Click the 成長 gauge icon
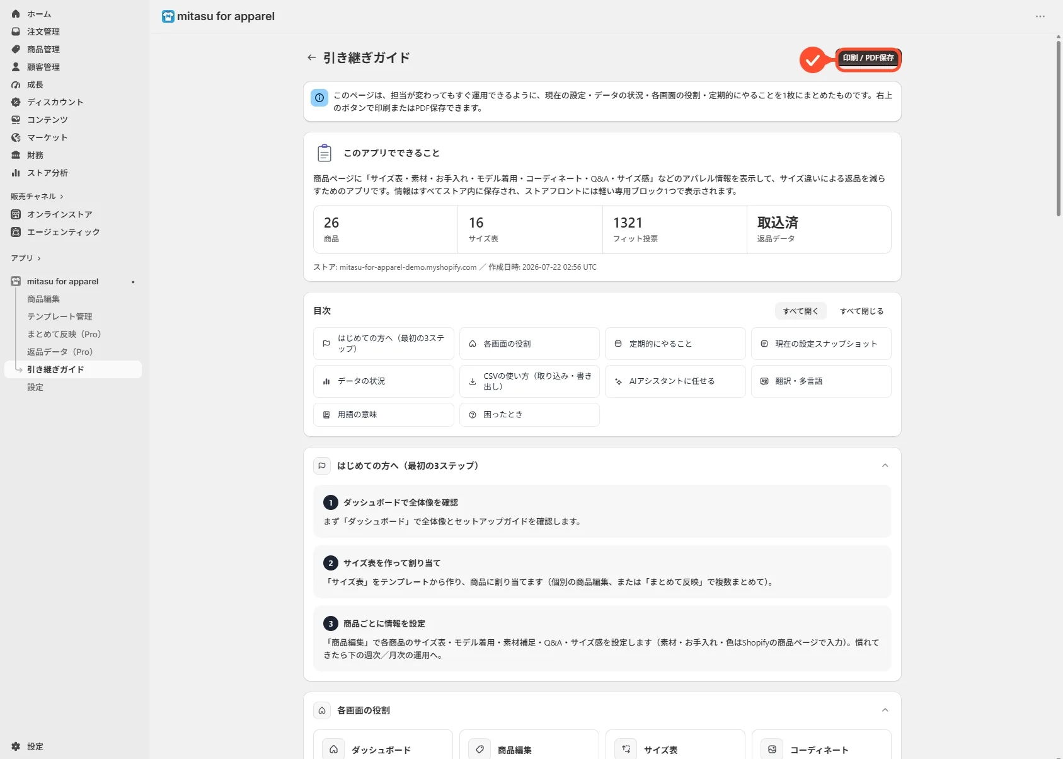This screenshot has width=1063, height=759. [x=16, y=84]
